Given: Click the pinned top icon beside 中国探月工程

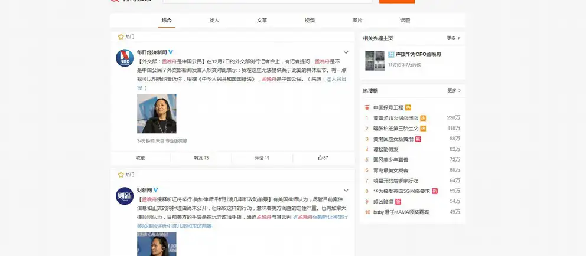Looking at the screenshot, I should [x=367, y=108].
